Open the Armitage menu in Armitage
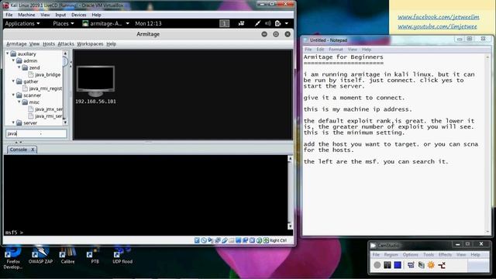496x279 pixels. (x=16, y=44)
